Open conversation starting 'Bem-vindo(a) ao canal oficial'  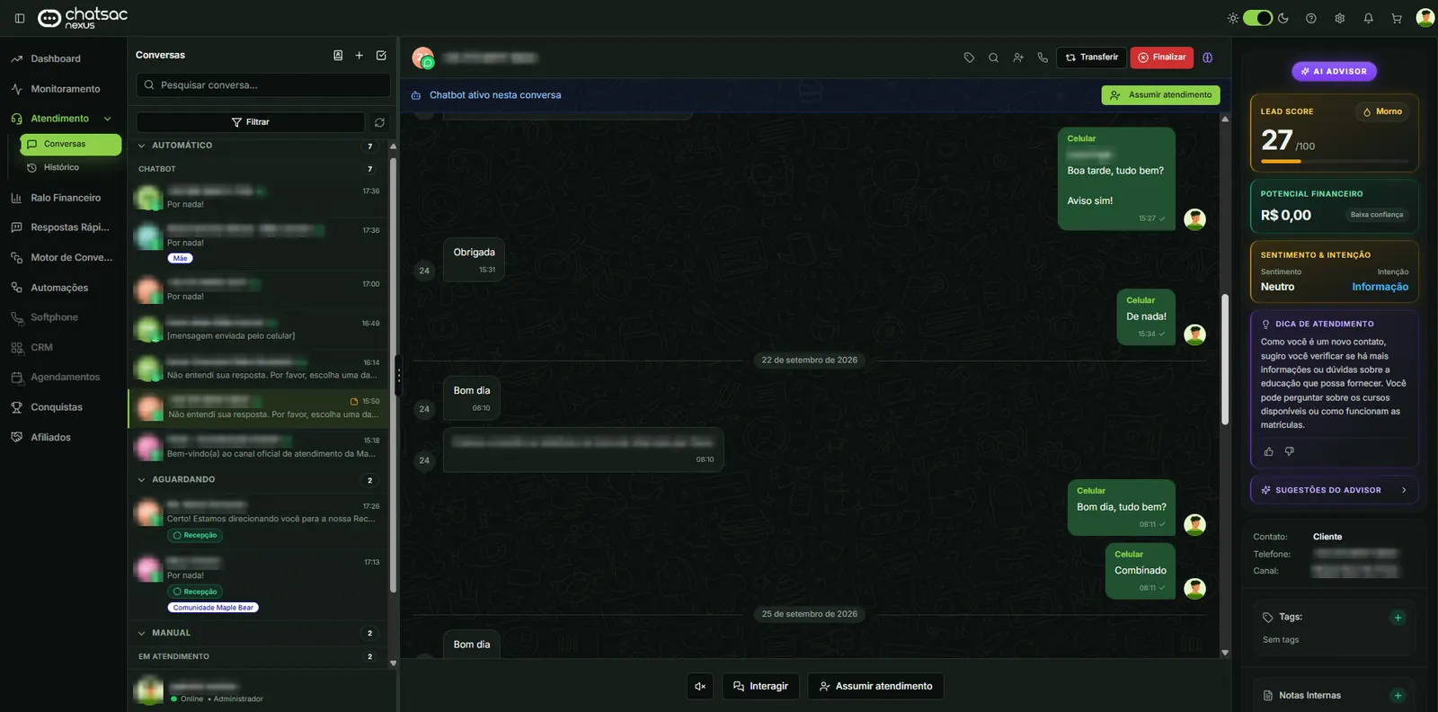(258, 447)
